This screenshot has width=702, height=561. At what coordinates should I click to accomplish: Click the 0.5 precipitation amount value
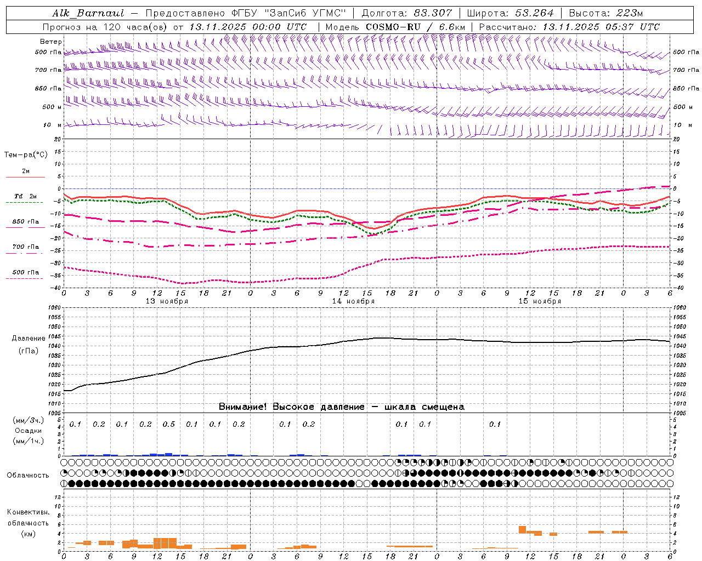pos(169,425)
